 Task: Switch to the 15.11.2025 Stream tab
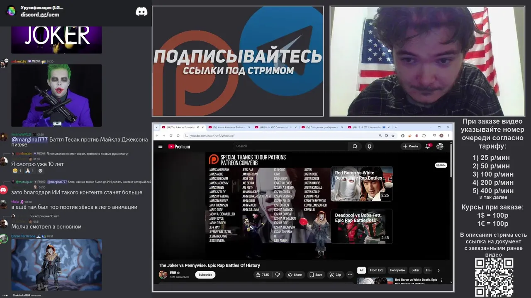coord(369,127)
